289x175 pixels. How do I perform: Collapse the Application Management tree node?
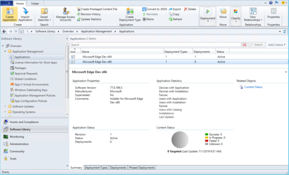coord(5,51)
